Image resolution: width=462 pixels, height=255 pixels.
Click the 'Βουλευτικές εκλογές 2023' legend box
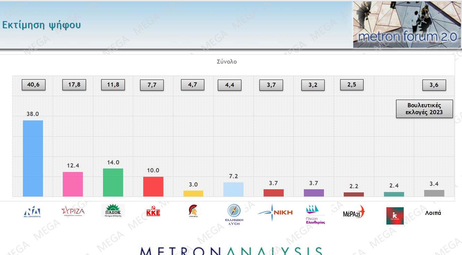(x=425, y=109)
